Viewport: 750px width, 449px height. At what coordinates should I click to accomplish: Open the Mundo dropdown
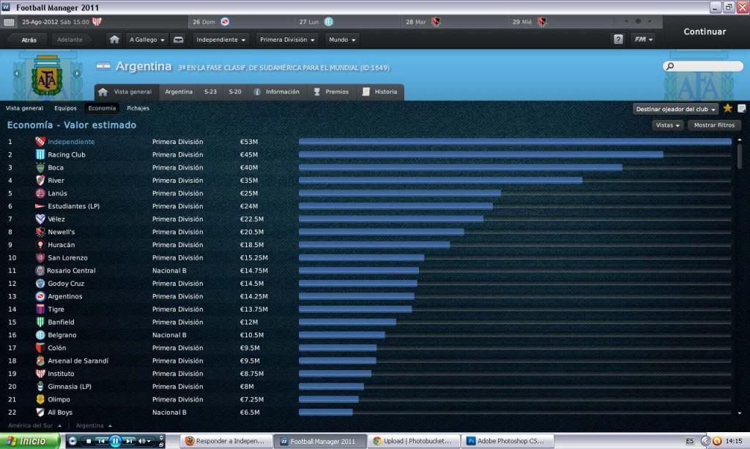[342, 39]
